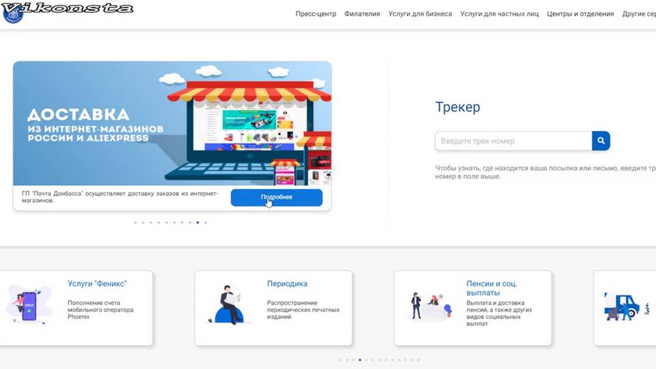This screenshot has height=369, width=656.
Task: Select the active ninth banner carousel dot
Action: click(198, 223)
